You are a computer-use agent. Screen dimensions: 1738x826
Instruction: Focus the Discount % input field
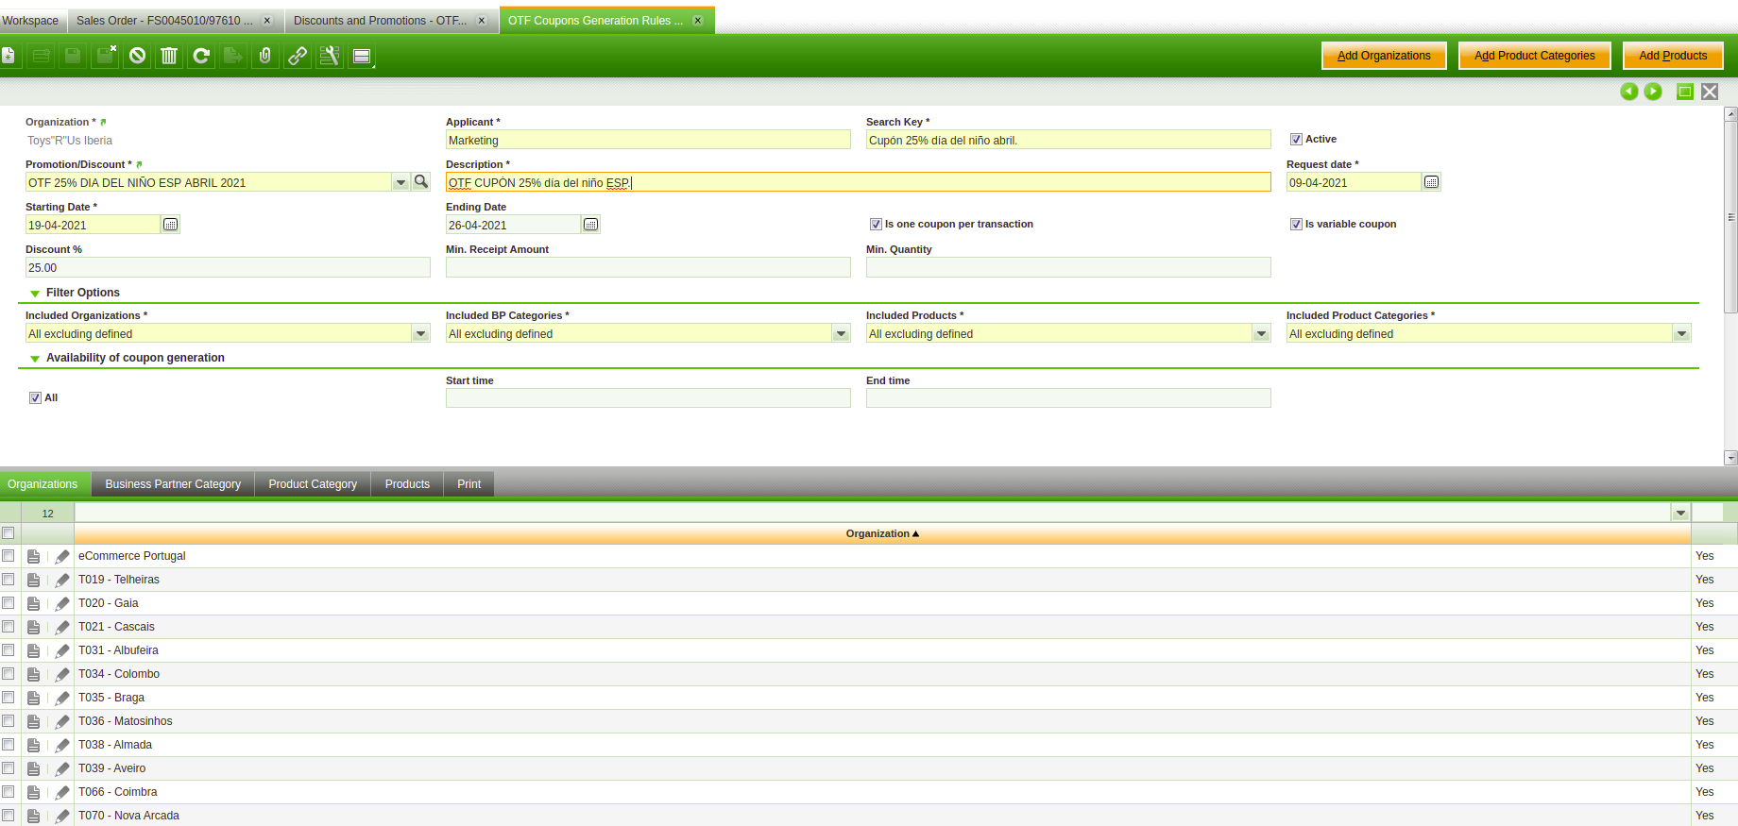228,267
